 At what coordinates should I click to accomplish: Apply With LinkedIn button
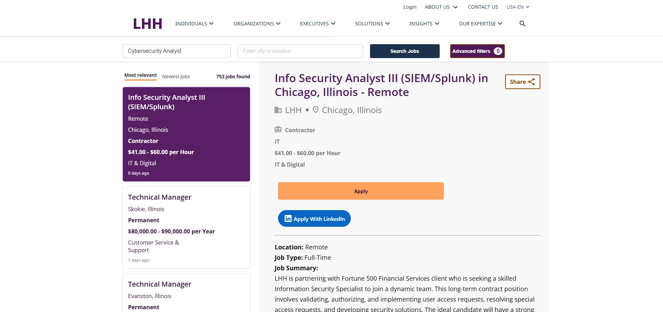click(314, 218)
